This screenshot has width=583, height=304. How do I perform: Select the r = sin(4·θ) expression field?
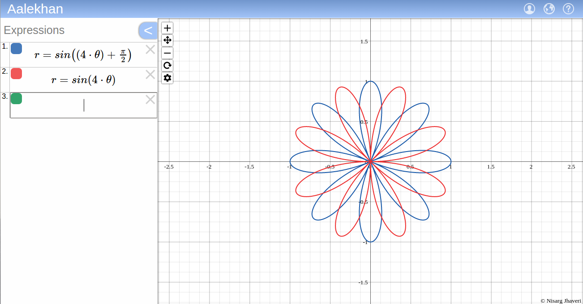[x=83, y=80]
